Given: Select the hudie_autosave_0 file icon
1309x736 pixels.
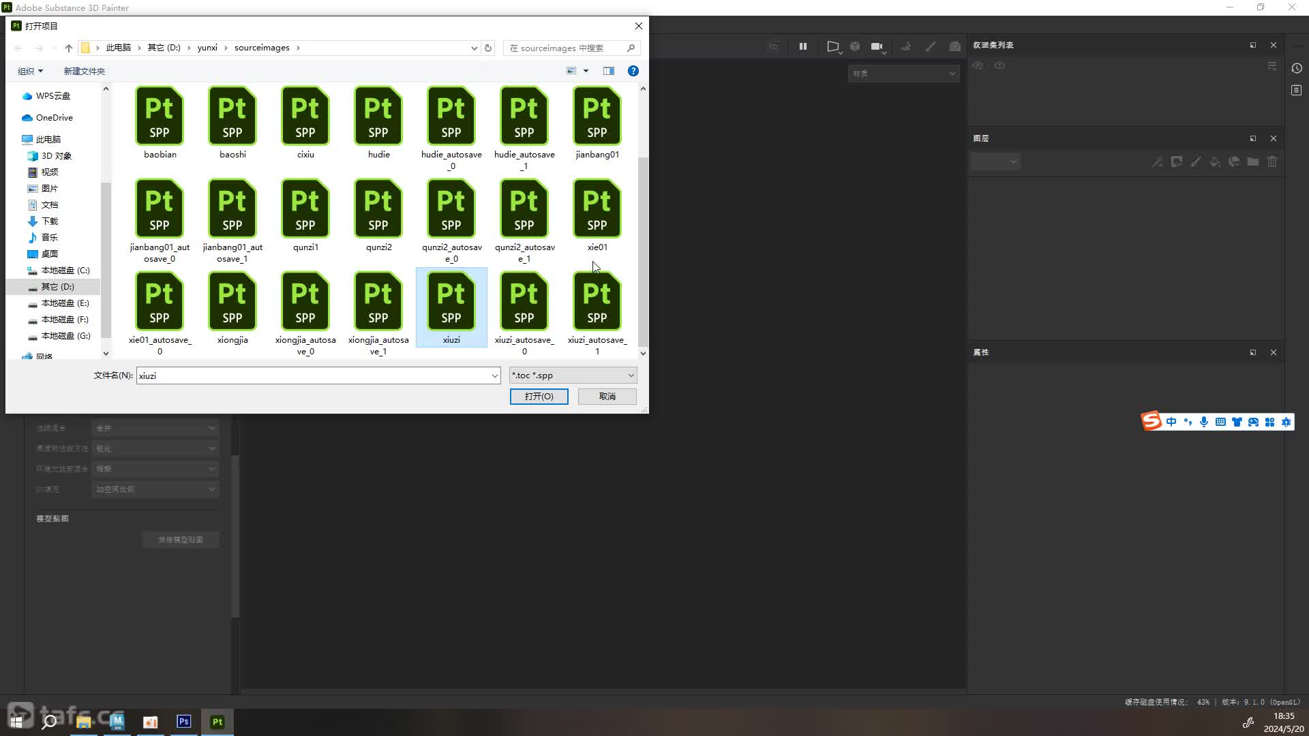Looking at the screenshot, I should 451,116.
